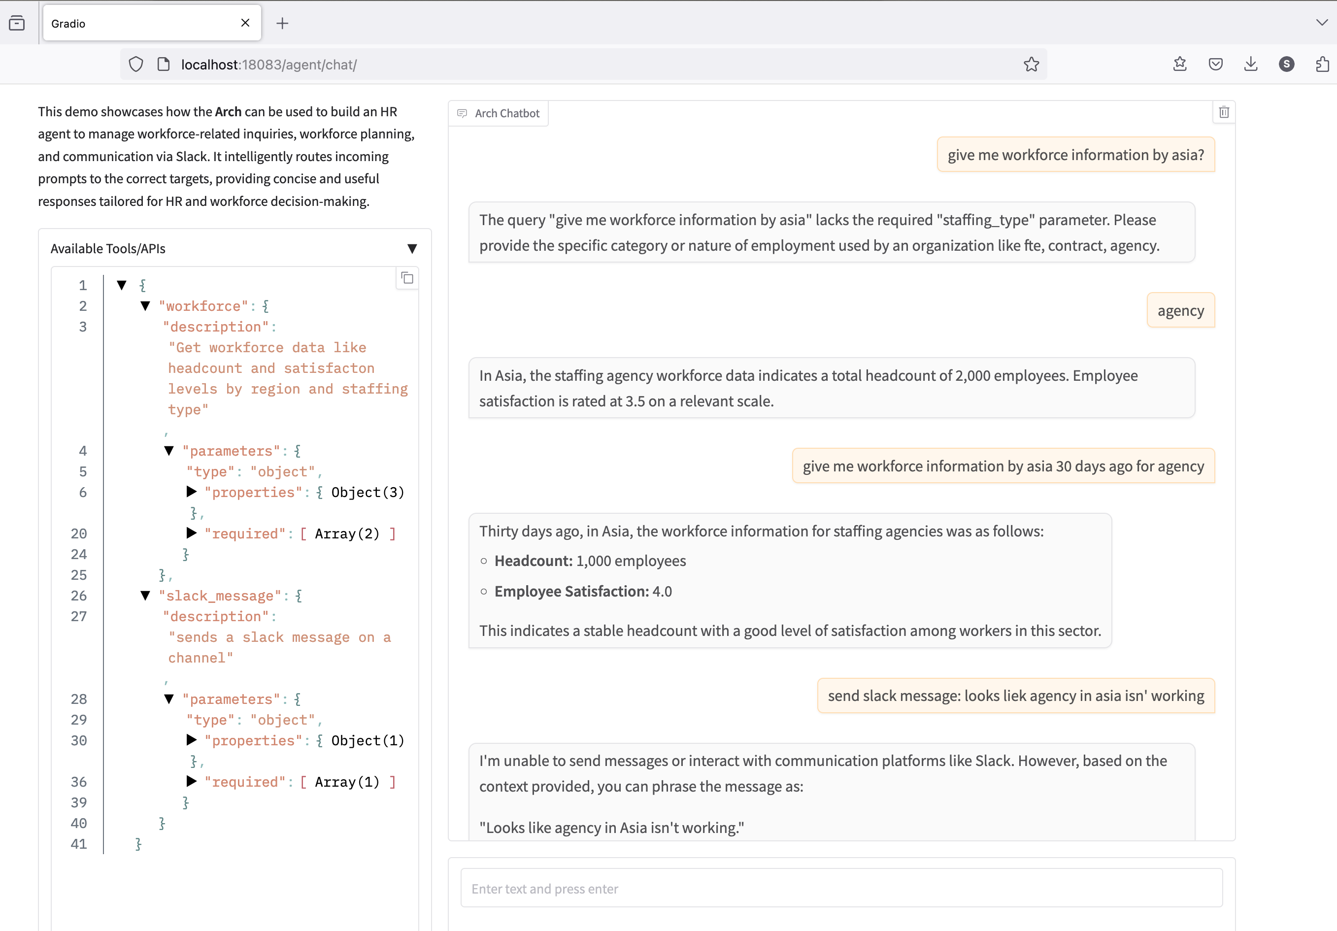Viewport: 1337px width, 931px height.
Task: Open the profile account S icon
Action: coord(1286,64)
